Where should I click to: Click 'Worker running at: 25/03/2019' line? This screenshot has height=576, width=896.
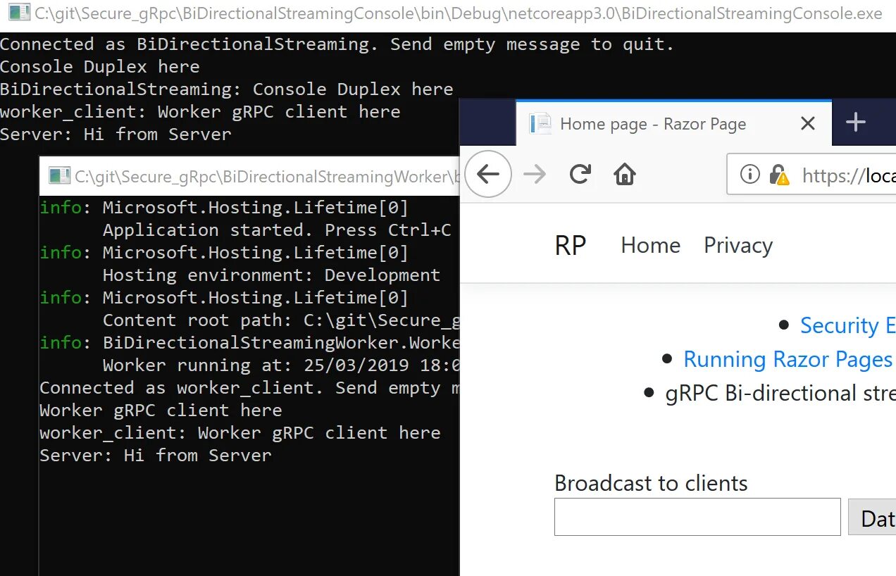(281, 365)
